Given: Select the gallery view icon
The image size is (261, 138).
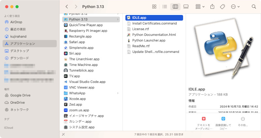Looking at the screenshot, I should click(x=186, y=7).
